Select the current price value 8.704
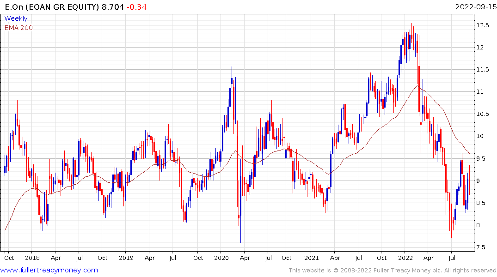The image size is (497, 277). (113, 7)
